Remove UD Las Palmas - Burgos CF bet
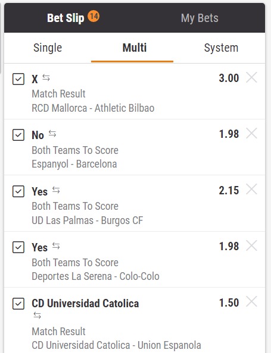271x353 pixels. click(x=251, y=190)
